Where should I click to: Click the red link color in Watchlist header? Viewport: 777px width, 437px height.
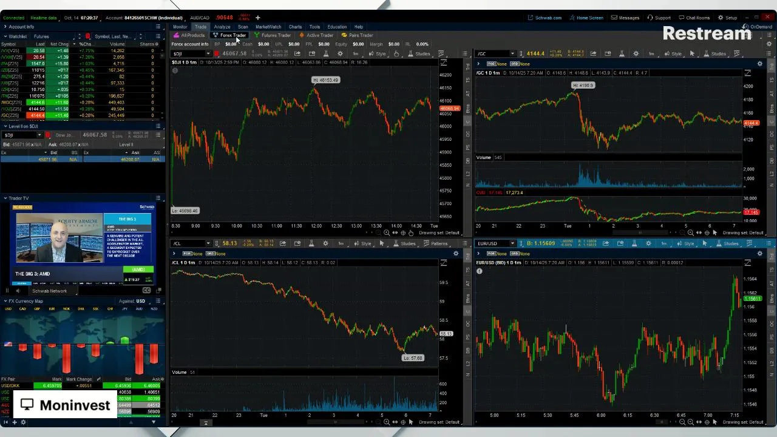(x=87, y=36)
